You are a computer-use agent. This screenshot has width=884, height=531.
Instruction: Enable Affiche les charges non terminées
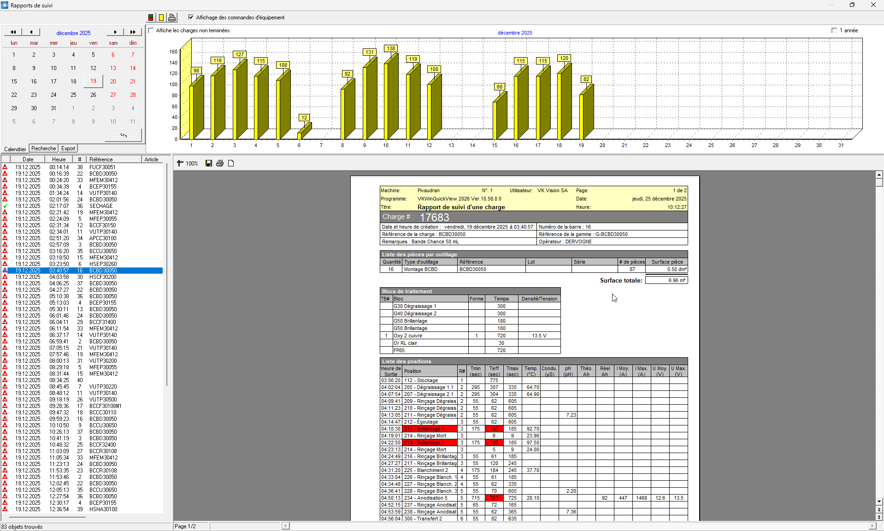click(x=151, y=30)
